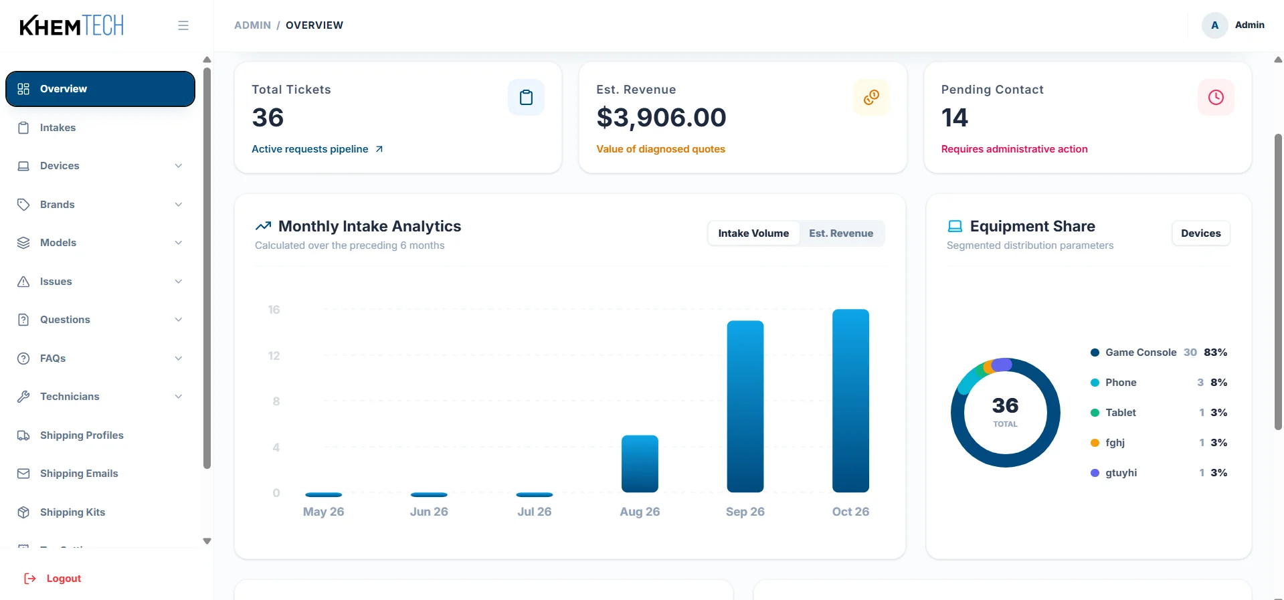Click the sidebar scroll down arrow

click(207, 541)
